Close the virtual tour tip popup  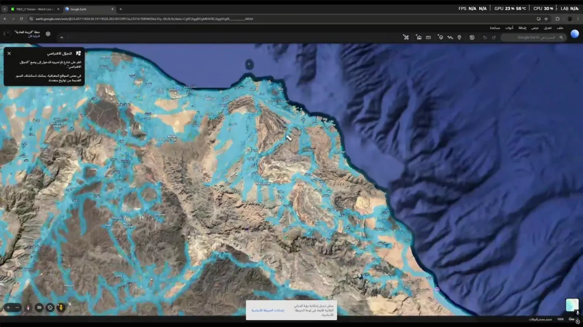[9, 53]
